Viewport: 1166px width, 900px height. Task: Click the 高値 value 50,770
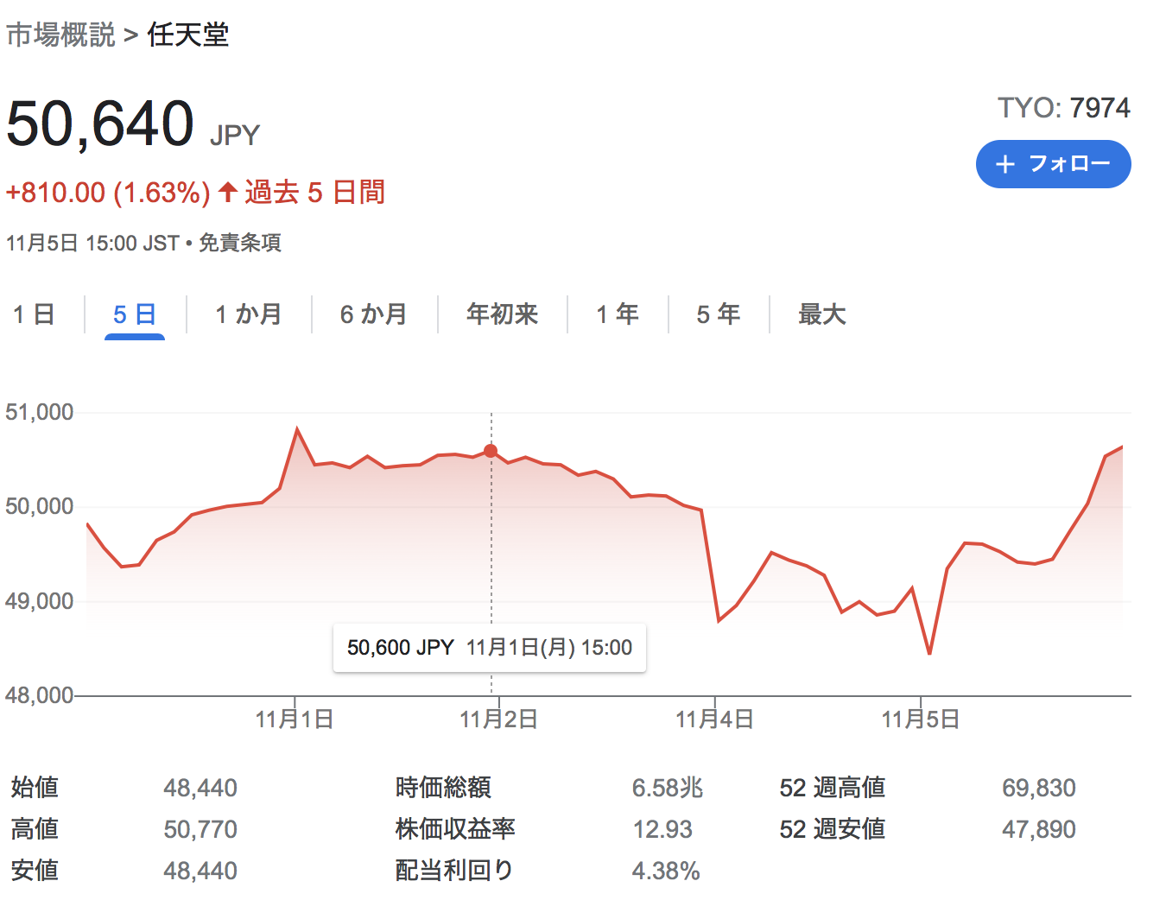200,829
